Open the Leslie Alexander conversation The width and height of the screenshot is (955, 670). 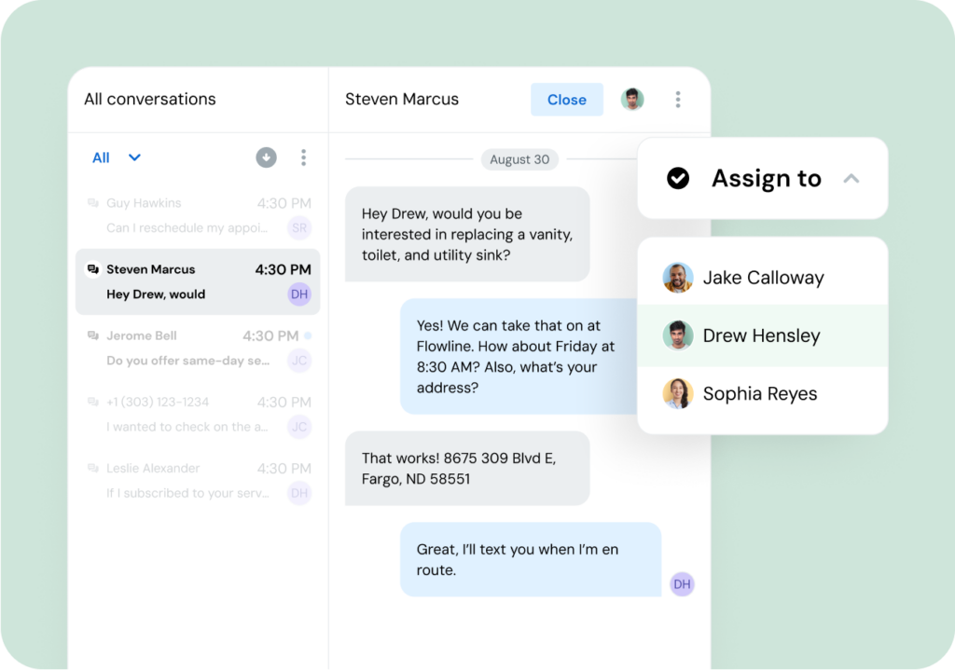tap(197, 480)
